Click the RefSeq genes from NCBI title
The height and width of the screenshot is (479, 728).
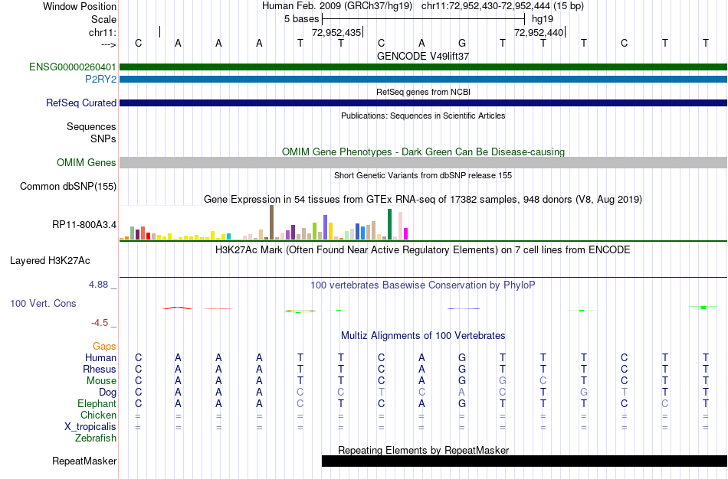pyautogui.click(x=423, y=92)
